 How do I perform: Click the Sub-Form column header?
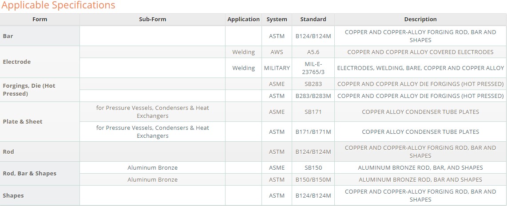pyautogui.click(x=152, y=19)
